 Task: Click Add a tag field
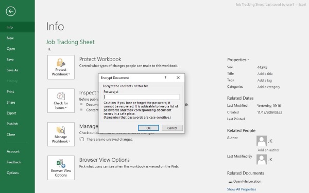pos(265,80)
